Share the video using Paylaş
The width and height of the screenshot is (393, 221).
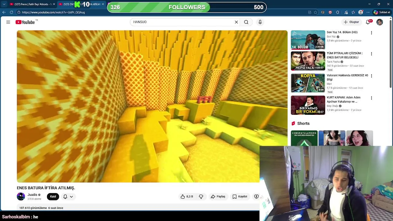(218, 196)
